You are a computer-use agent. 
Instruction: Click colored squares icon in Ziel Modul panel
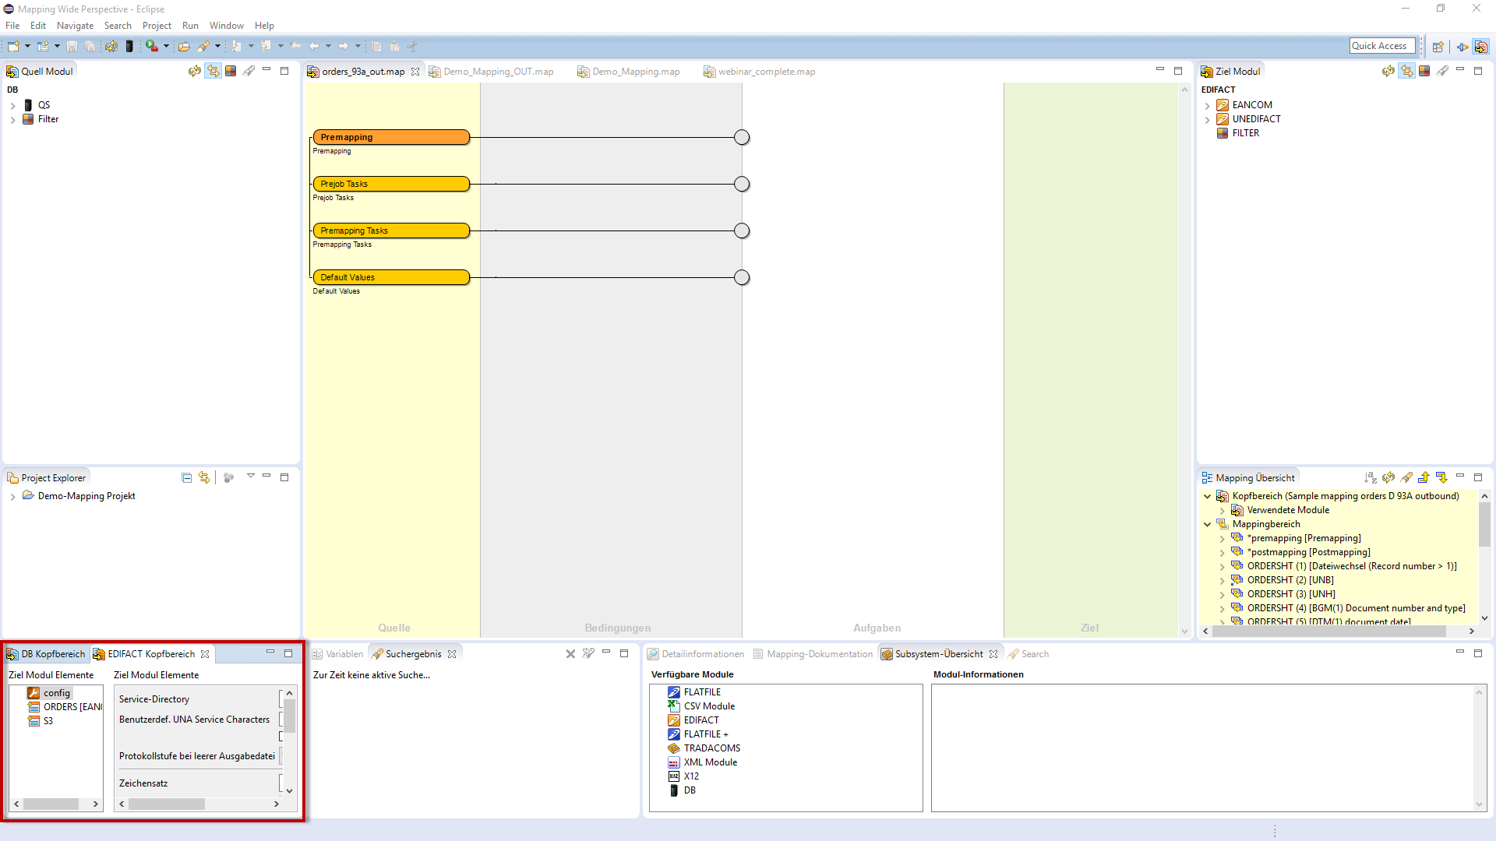click(1424, 71)
